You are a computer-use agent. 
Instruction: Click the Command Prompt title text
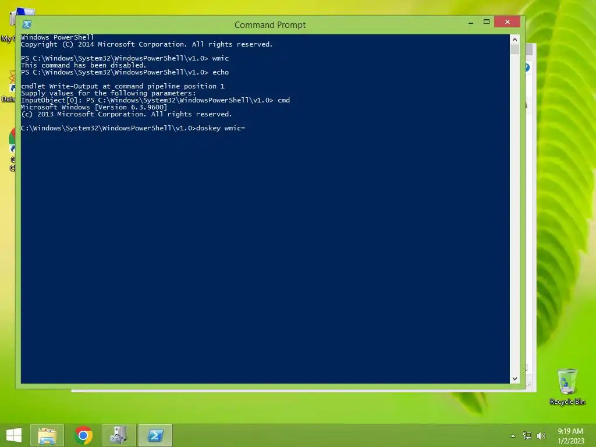coord(270,24)
